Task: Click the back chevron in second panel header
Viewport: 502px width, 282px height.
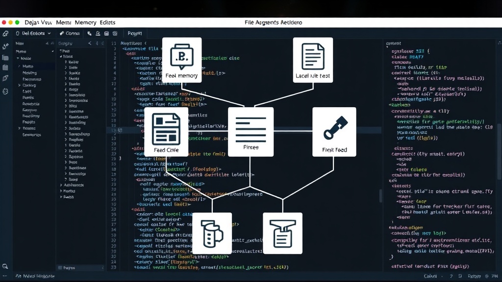Action: point(90,43)
